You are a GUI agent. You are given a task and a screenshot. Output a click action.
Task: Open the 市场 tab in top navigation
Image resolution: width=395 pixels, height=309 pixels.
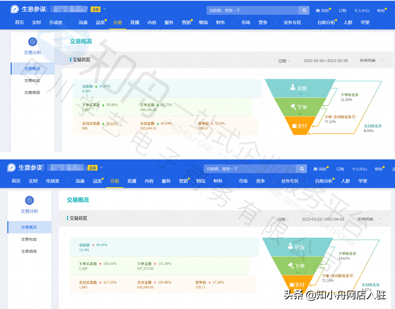[246, 22]
